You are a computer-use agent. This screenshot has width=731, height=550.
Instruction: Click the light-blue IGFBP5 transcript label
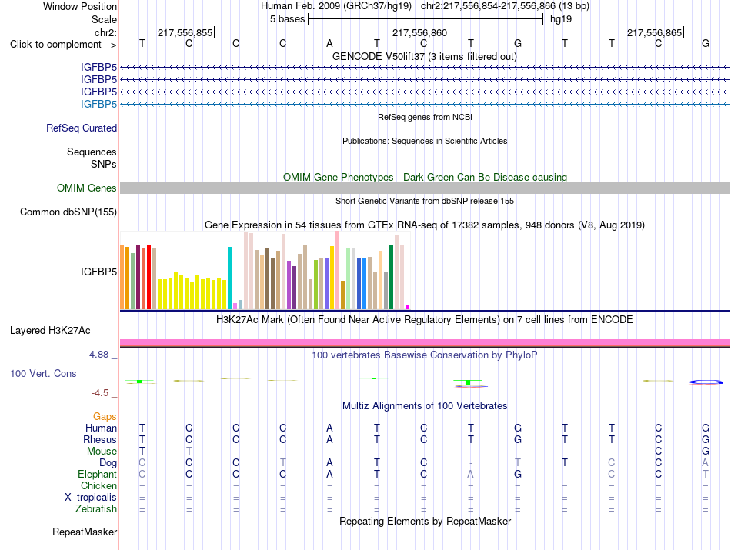(x=98, y=104)
